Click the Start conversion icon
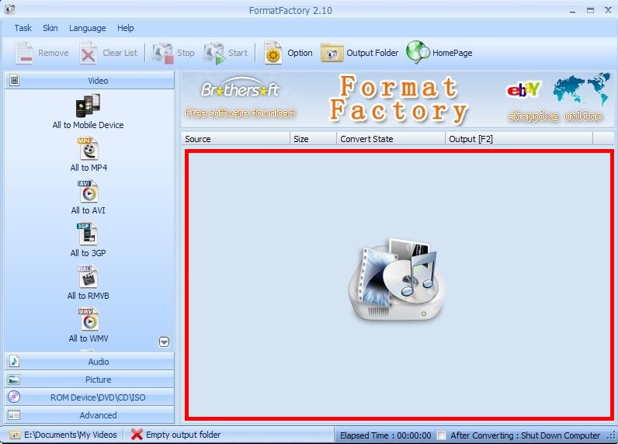Screen dimensions: 618x444 tap(214, 53)
